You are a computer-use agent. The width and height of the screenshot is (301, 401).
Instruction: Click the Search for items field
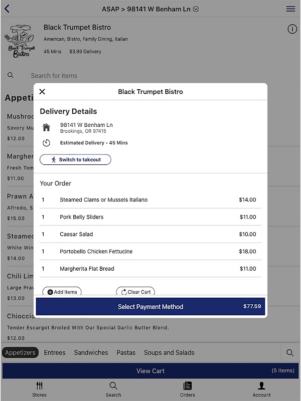point(54,76)
